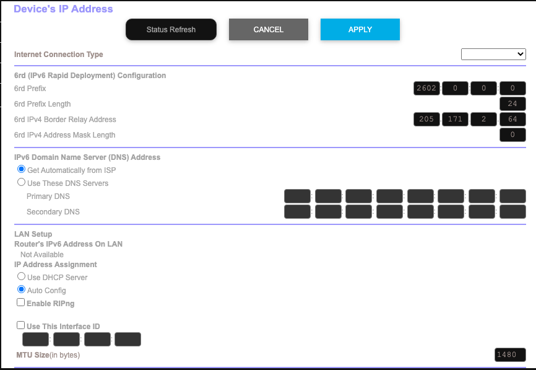Click the MTU Size field 1480
The image size is (536, 370).
(510, 355)
